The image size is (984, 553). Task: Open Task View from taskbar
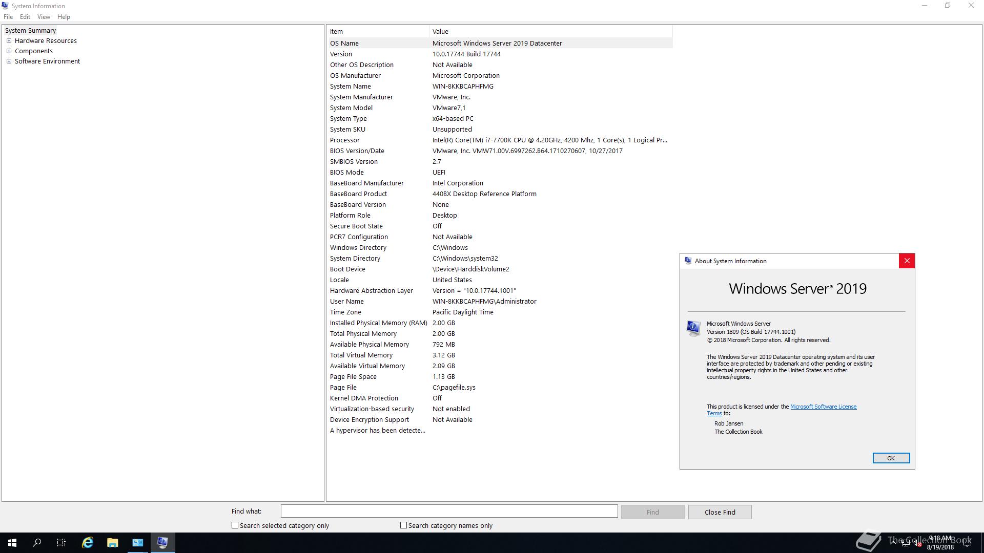tap(61, 543)
